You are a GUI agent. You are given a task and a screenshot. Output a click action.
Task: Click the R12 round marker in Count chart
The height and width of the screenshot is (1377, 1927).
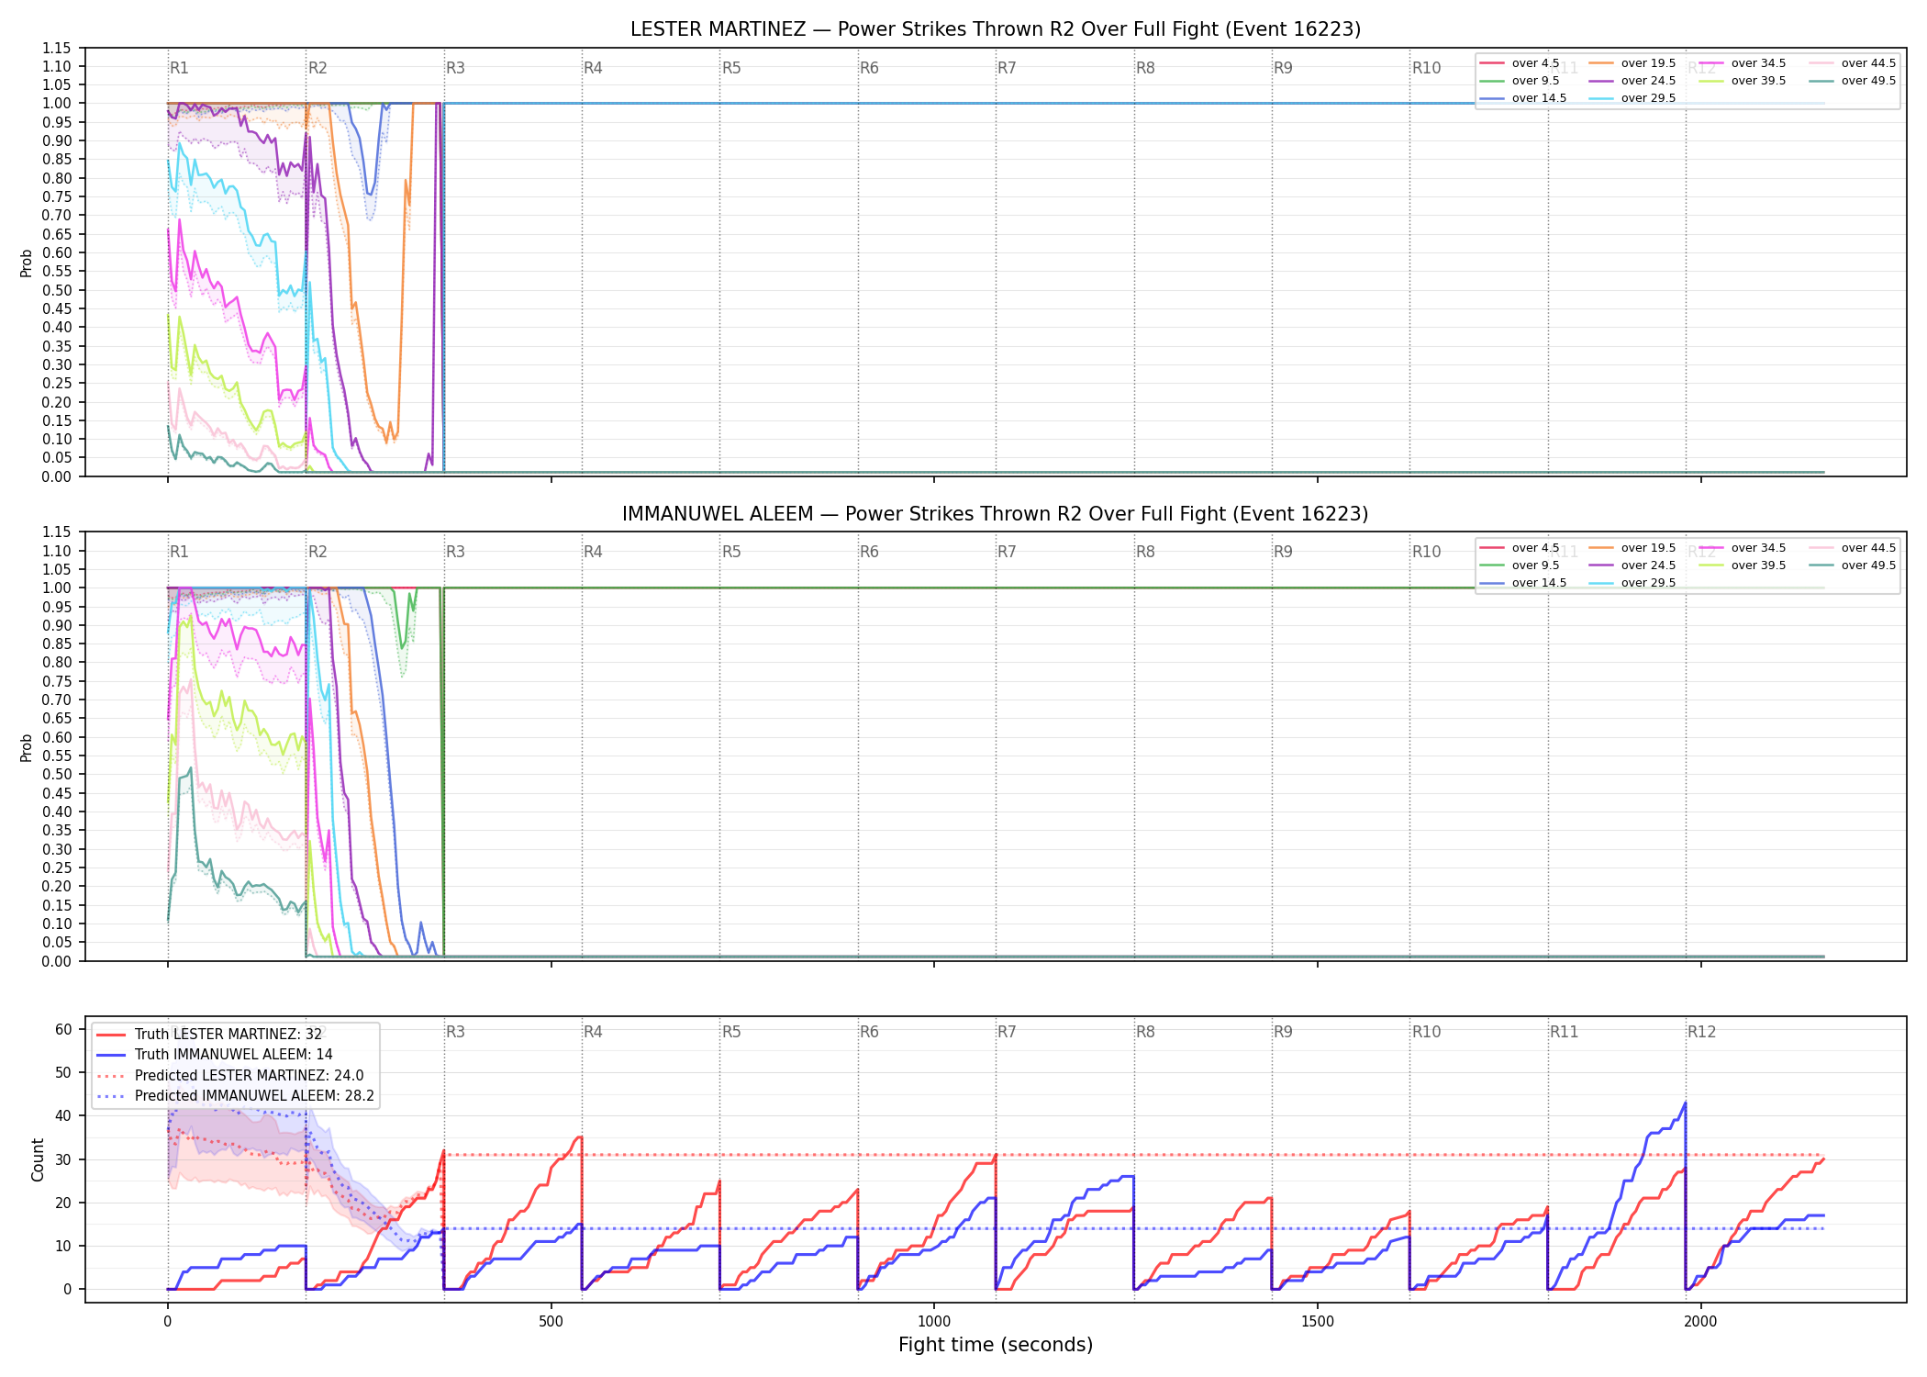coord(1701,1032)
